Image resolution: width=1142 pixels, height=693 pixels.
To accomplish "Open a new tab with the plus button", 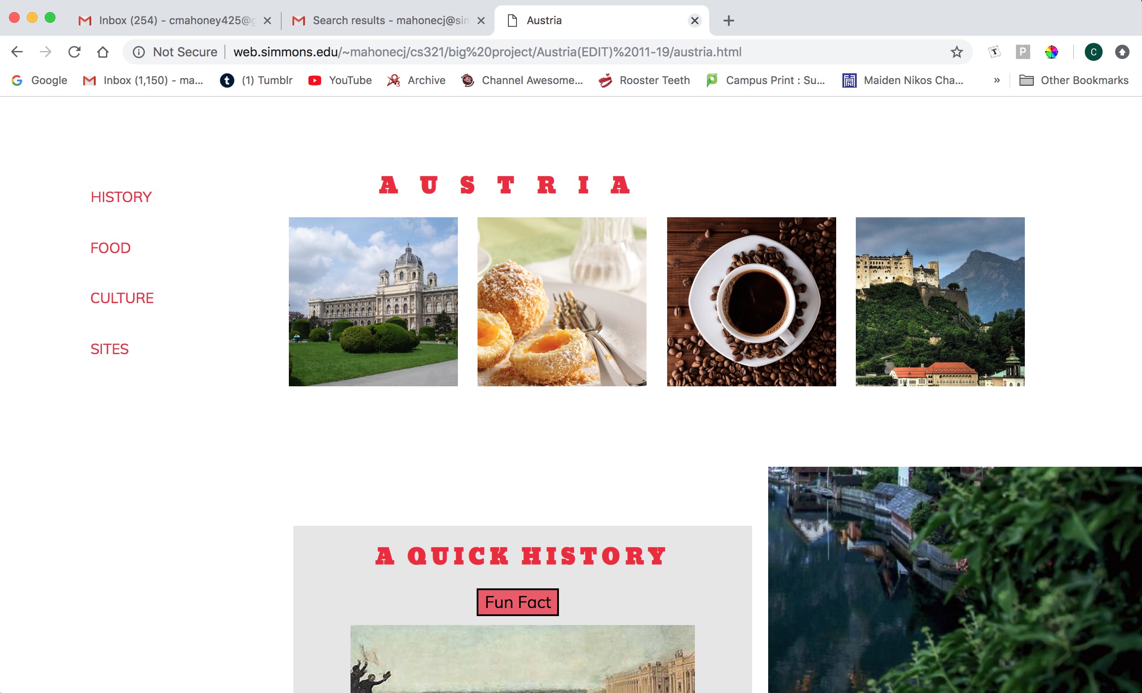I will (x=728, y=21).
